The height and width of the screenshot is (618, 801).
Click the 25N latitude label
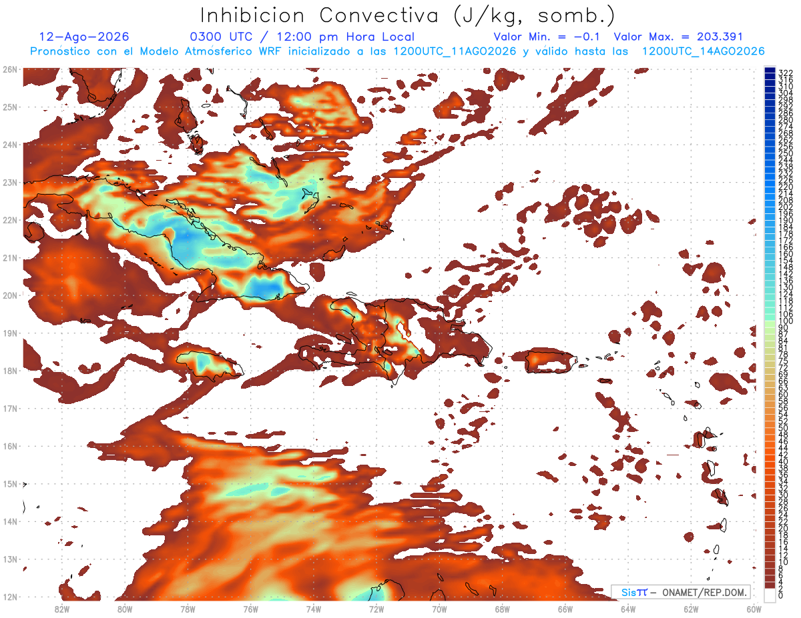[10, 107]
